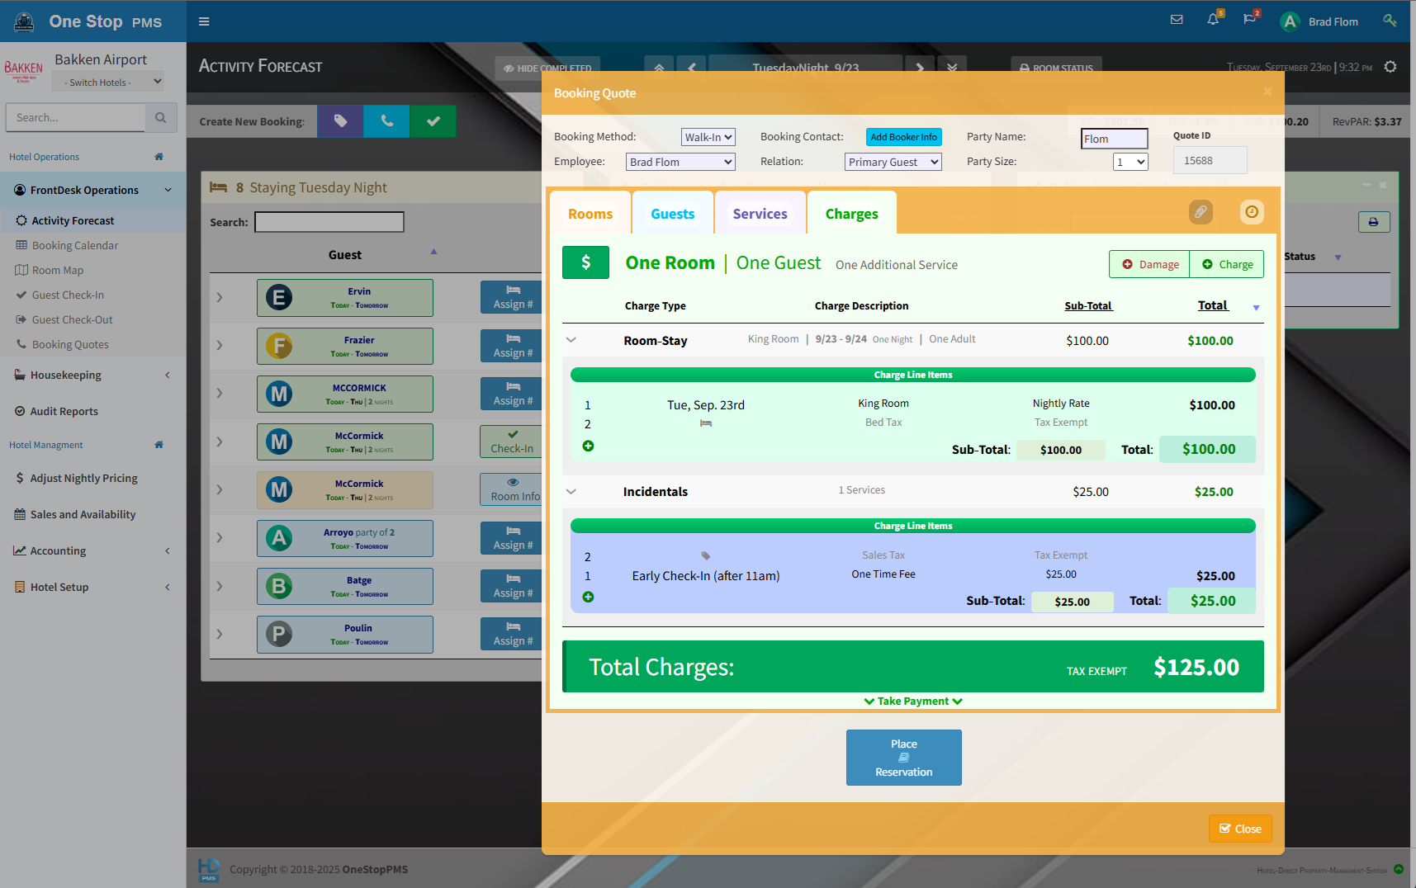The image size is (1416, 888).
Task: Click the Party Name input field
Action: (x=1114, y=139)
